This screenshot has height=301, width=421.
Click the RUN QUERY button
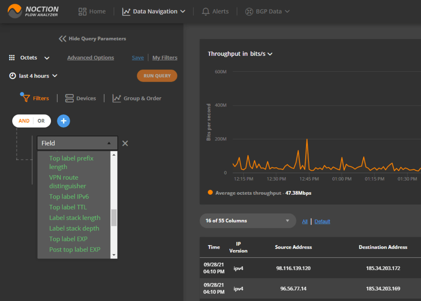(157, 76)
